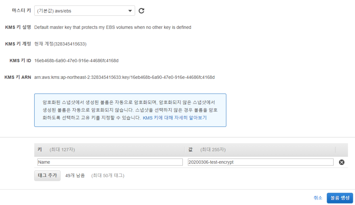The image size is (355, 205).
Task: Click the 값 column header
Action: [190, 150]
